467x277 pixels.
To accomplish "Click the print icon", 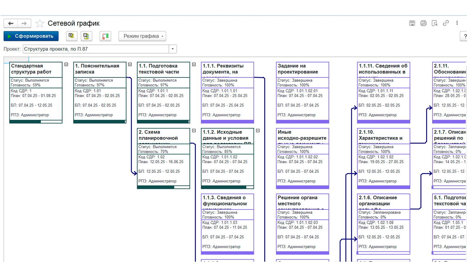I will 423,23.
